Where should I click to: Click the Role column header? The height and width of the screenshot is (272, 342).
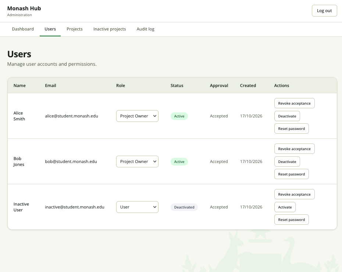coord(121,86)
